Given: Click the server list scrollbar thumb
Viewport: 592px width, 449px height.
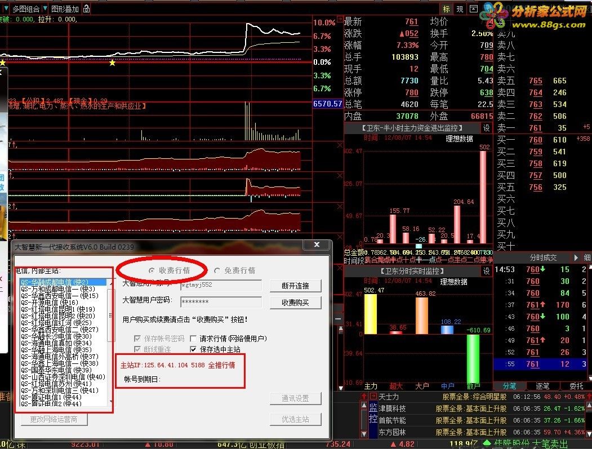Looking at the screenshot, I should [110, 315].
